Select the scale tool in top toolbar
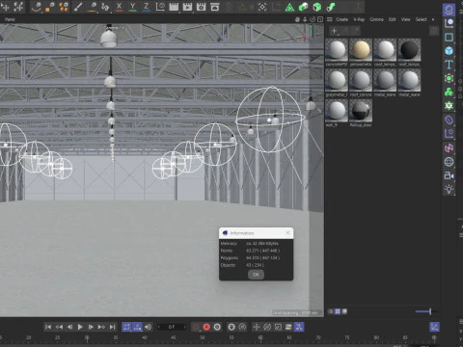Image resolution: width=463 pixels, height=347 pixels. tap(18, 7)
